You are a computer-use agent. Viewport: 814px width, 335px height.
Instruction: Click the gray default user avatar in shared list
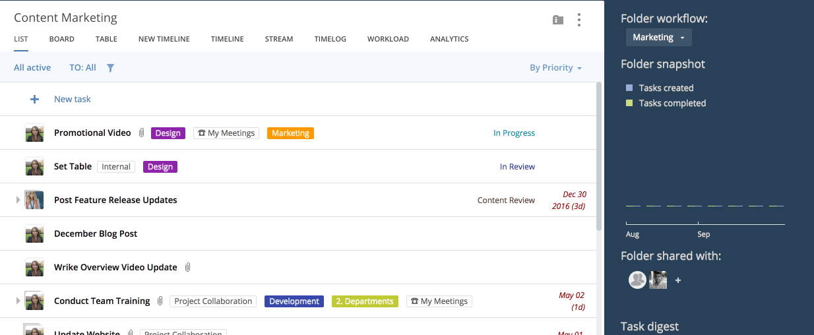pos(637,280)
